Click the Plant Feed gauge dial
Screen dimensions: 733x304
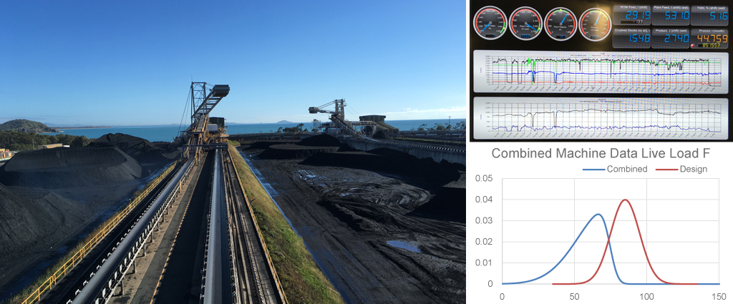(524, 23)
